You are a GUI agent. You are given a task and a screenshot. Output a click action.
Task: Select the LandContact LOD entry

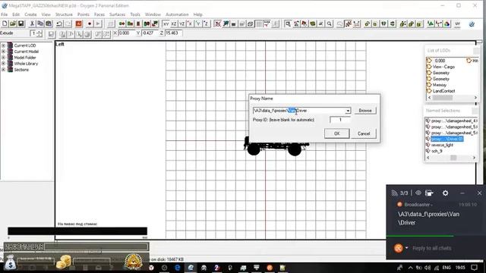pyautogui.click(x=443, y=91)
